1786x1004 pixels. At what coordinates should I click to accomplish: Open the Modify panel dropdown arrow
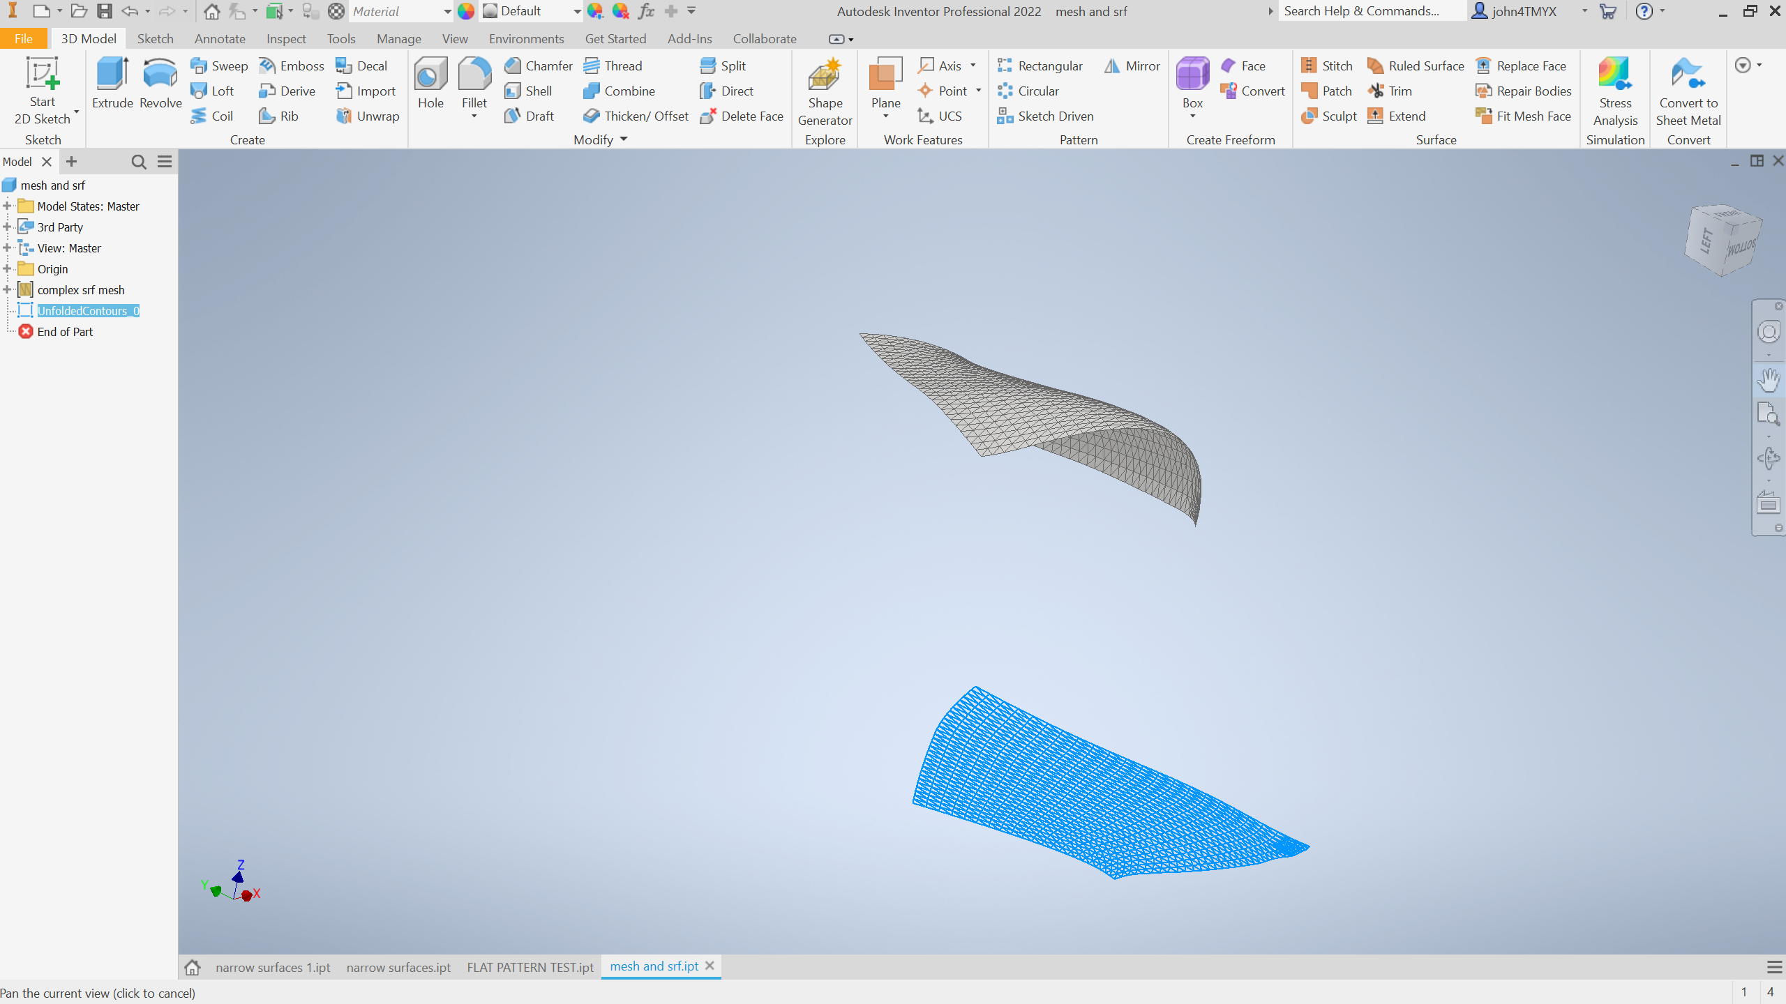coord(624,139)
